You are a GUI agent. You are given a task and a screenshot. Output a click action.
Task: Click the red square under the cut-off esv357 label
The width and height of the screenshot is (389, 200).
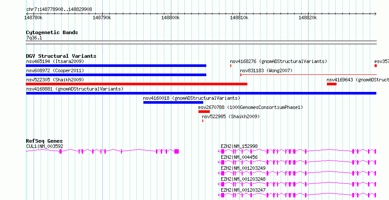click(x=375, y=66)
